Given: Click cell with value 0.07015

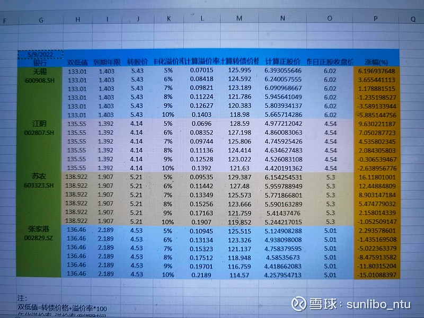Looking at the screenshot, I should tap(201, 70).
